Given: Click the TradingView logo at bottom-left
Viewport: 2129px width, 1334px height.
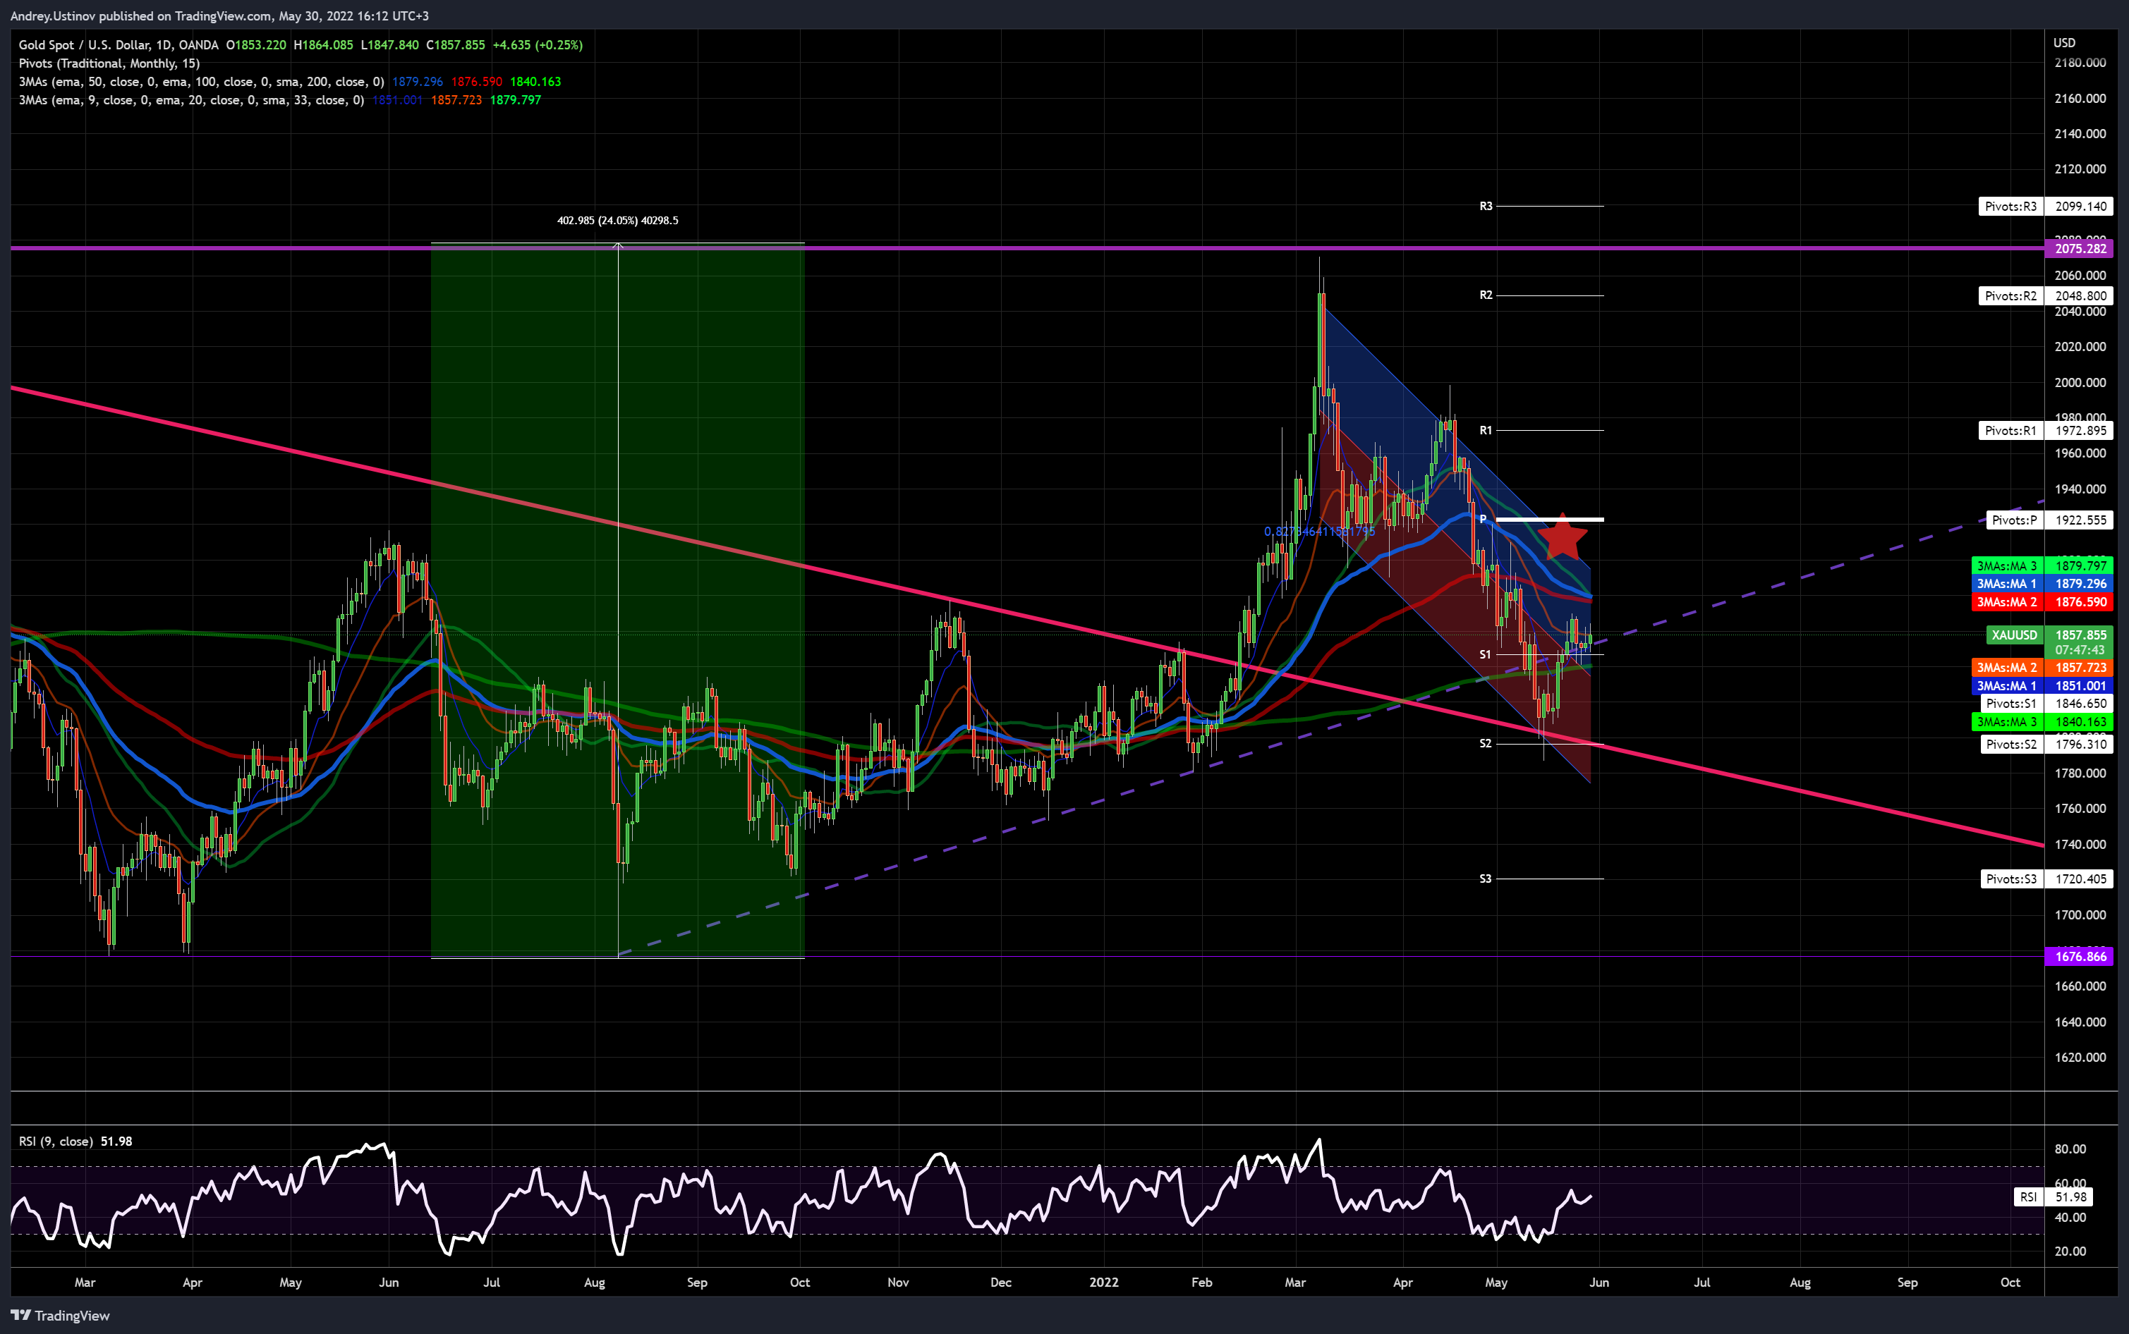Looking at the screenshot, I should click(x=60, y=1316).
